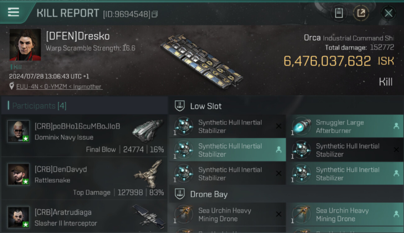The image size is (404, 233).
Task: Open the hamburger menu
Action: coord(13,12)
